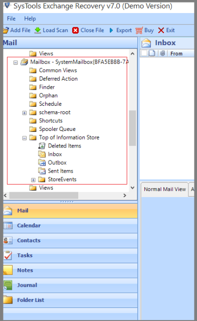Image resolution: width=197 pixels, height=321 pixels.
Task: Click the Buy shopping cart icon
Action: tap(139, 30)
